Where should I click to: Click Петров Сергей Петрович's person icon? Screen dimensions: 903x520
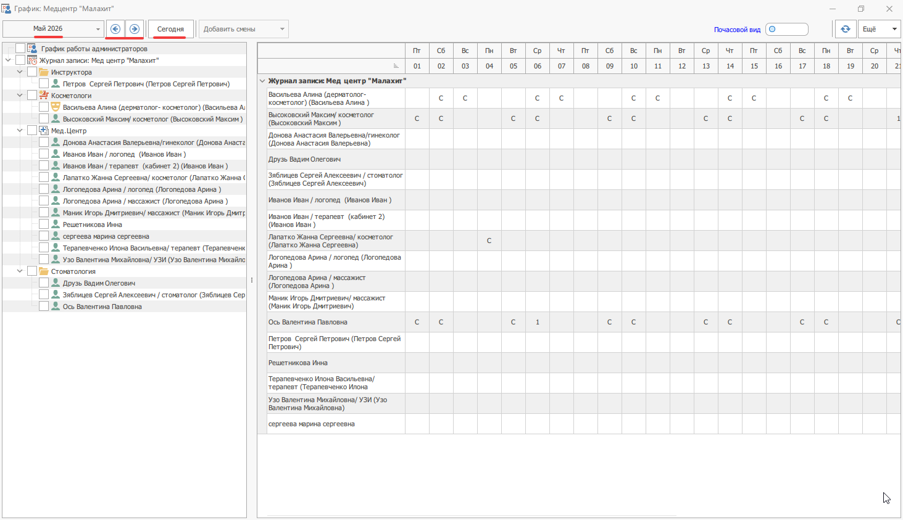[56, 84]
